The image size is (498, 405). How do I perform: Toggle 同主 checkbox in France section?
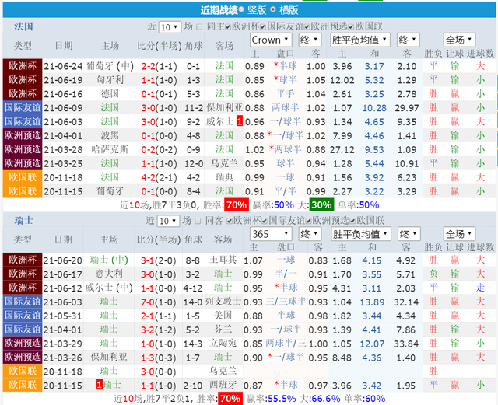tap(199, 27)
